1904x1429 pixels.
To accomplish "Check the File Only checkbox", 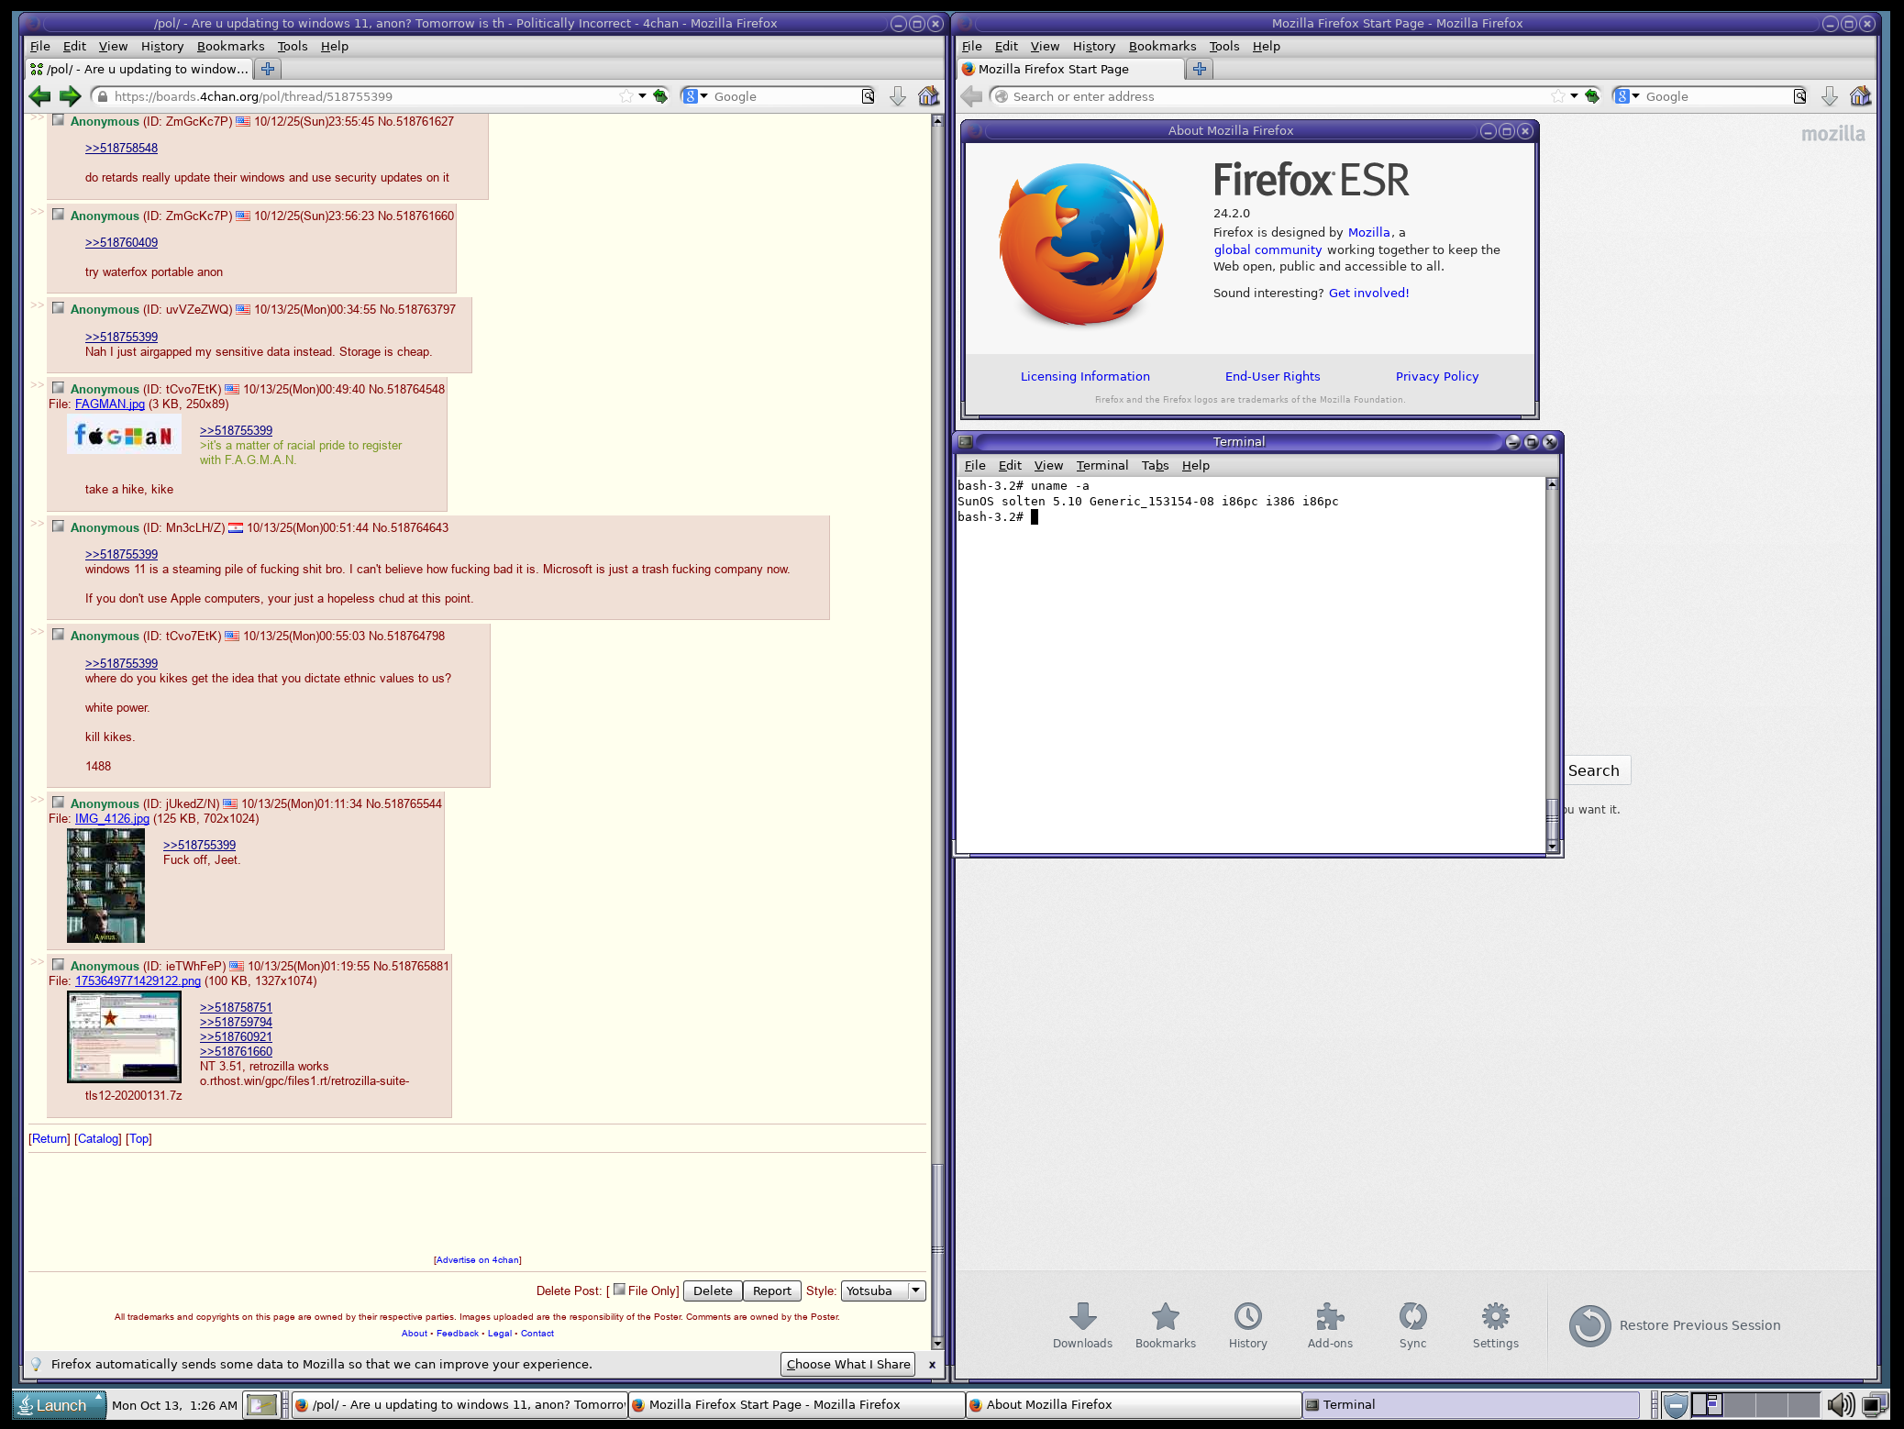I will (619, 1290).
